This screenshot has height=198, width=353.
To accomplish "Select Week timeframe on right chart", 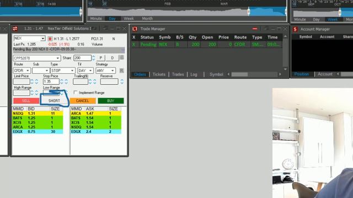I will pyautogui.click(x=333, y=20).
